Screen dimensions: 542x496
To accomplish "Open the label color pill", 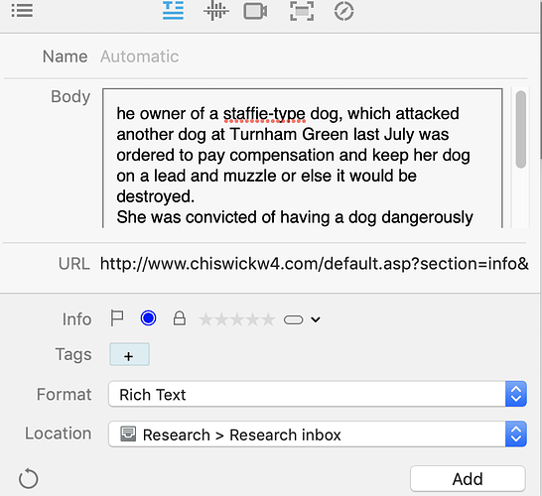I will (x=293, y=319).
